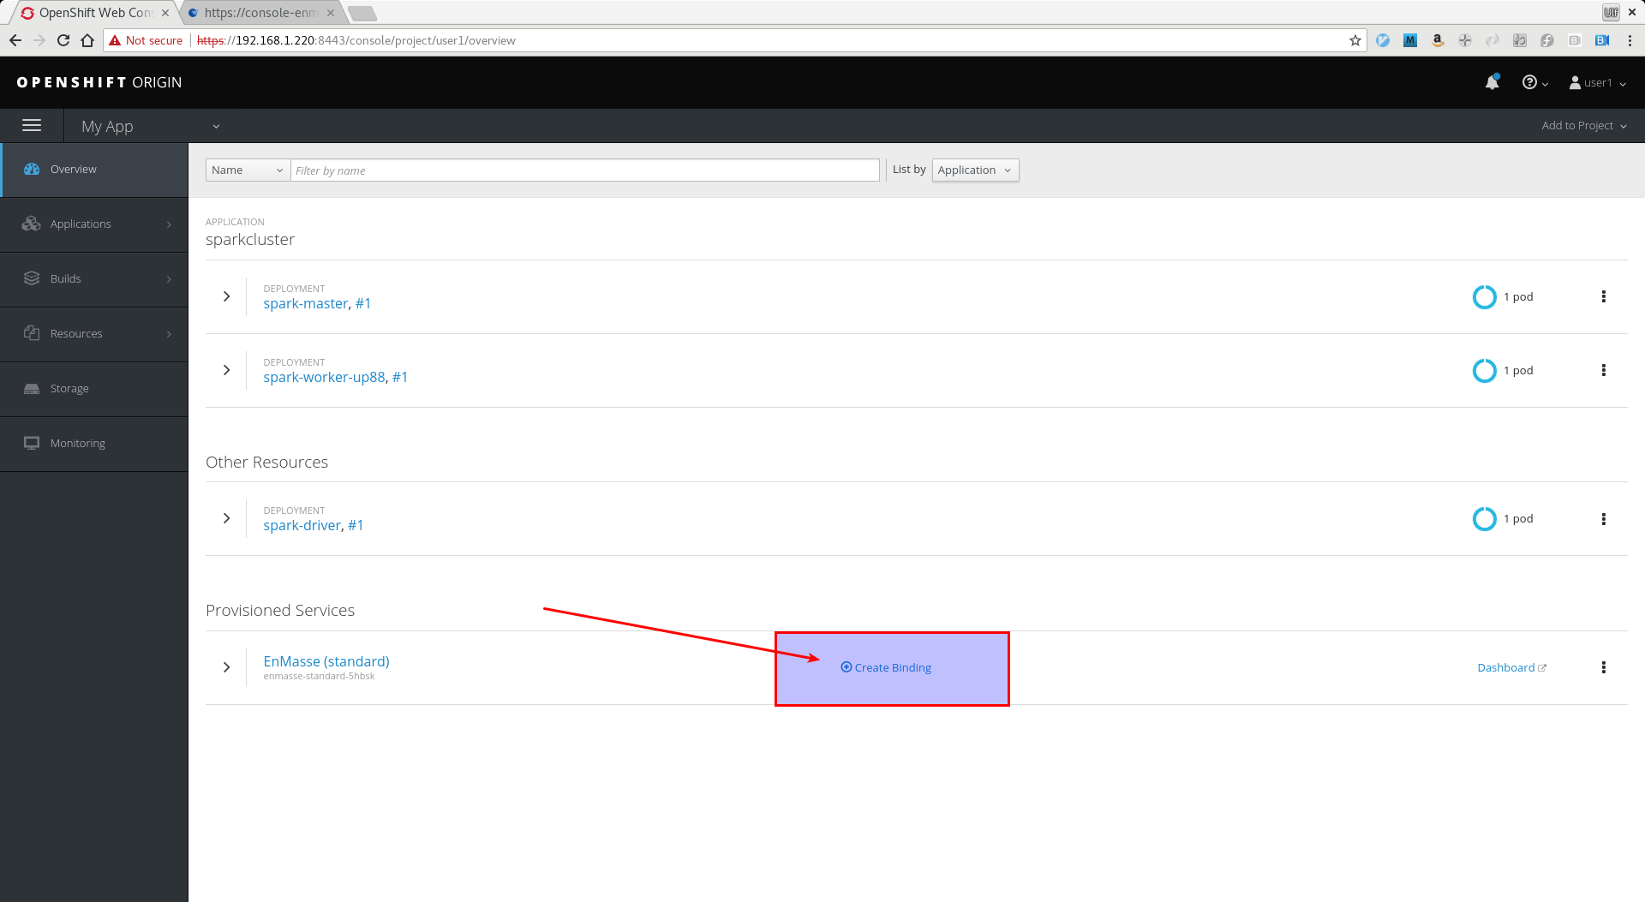
Task: Open the List by Application dropdown
Action: [x=975, y=170]
